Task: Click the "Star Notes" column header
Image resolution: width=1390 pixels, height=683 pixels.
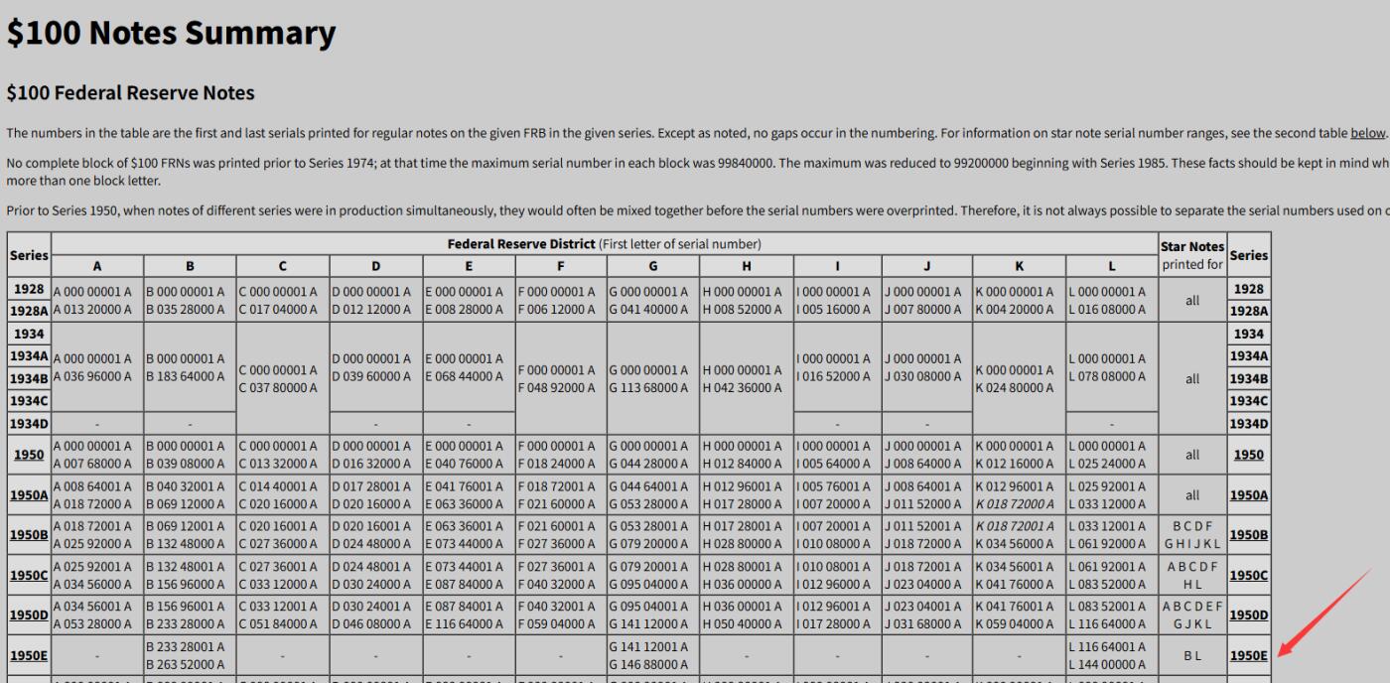Action: coord(1191,246)
